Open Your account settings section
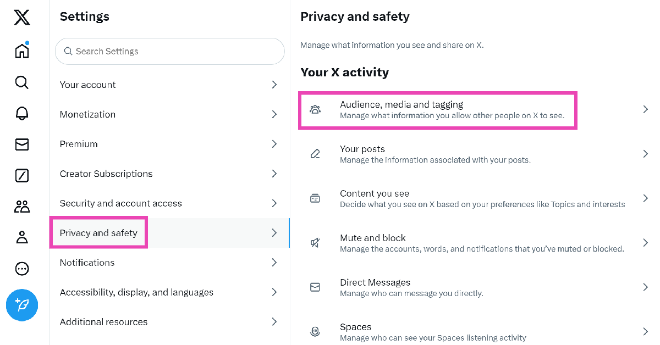660x345 pixels. [88, 85]
